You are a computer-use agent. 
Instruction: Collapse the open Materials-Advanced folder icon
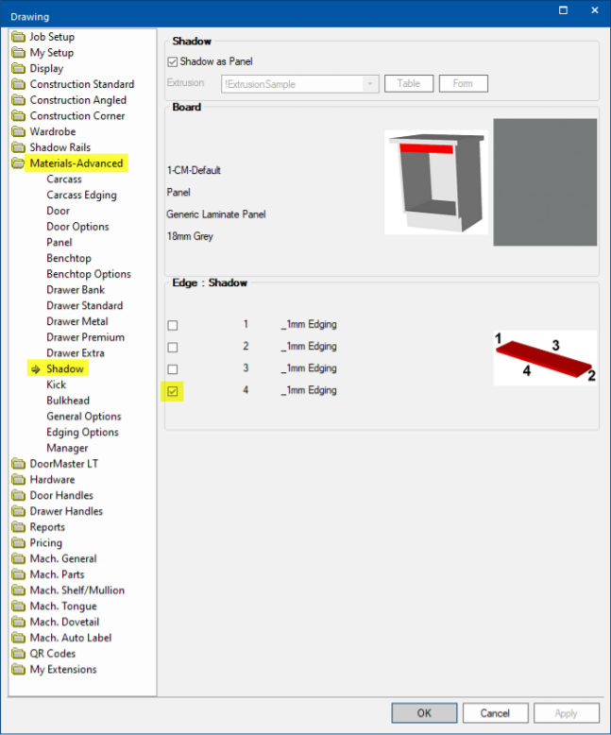[x=18, y=163]
